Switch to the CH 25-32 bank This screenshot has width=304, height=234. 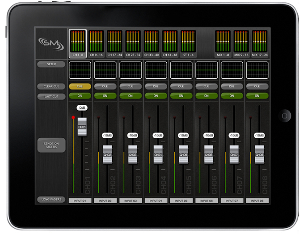point(133,44)
